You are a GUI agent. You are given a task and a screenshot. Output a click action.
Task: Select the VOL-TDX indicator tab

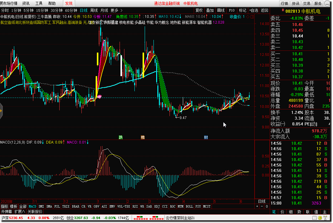[x=124, y=206]
